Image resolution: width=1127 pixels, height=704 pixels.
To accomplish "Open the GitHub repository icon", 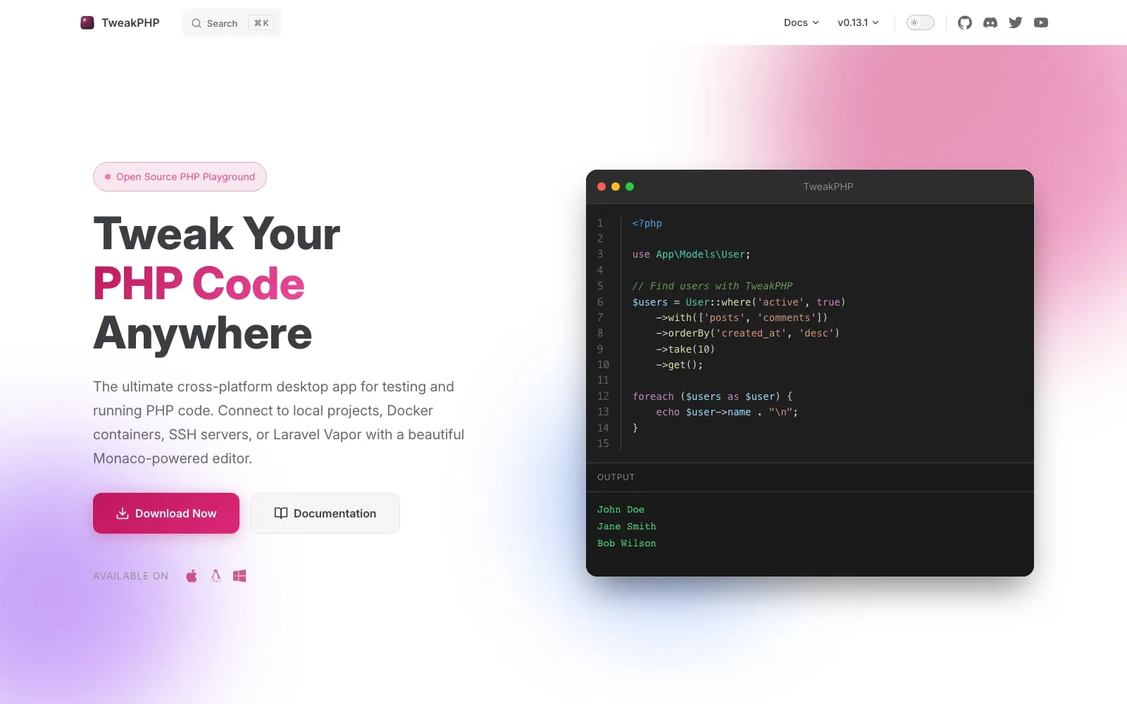I will 965,23.
